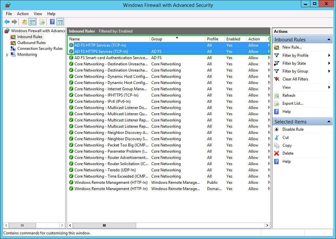This screenshot has width=336, height=239.
Task: Click the rules list scroll left arrow
Action: (70, 225)
